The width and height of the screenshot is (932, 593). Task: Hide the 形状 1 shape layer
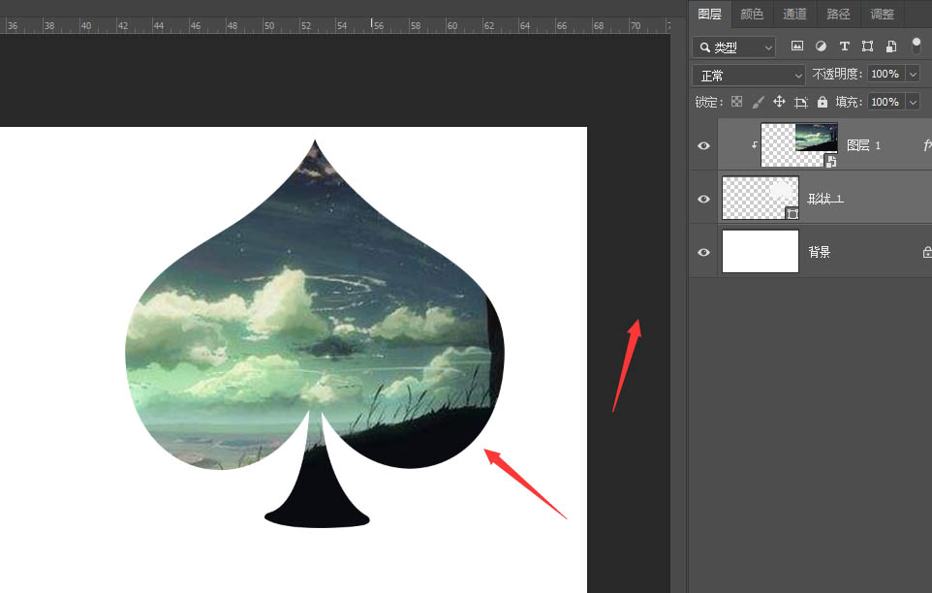[702, 198]
